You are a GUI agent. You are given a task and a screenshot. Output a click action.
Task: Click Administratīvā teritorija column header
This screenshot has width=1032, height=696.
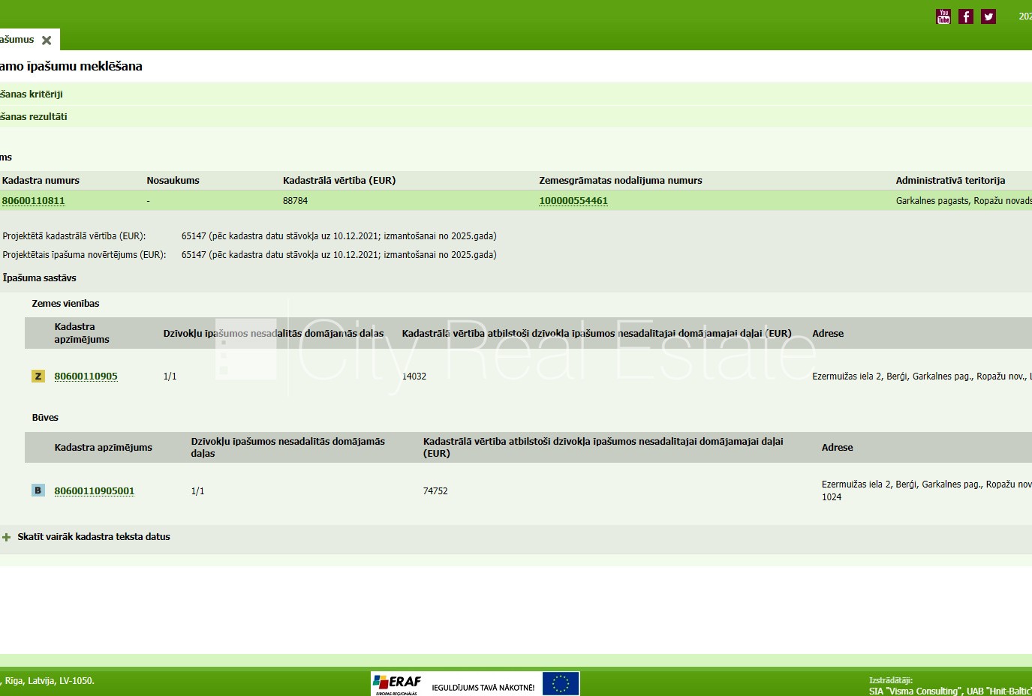pos(950,181)
